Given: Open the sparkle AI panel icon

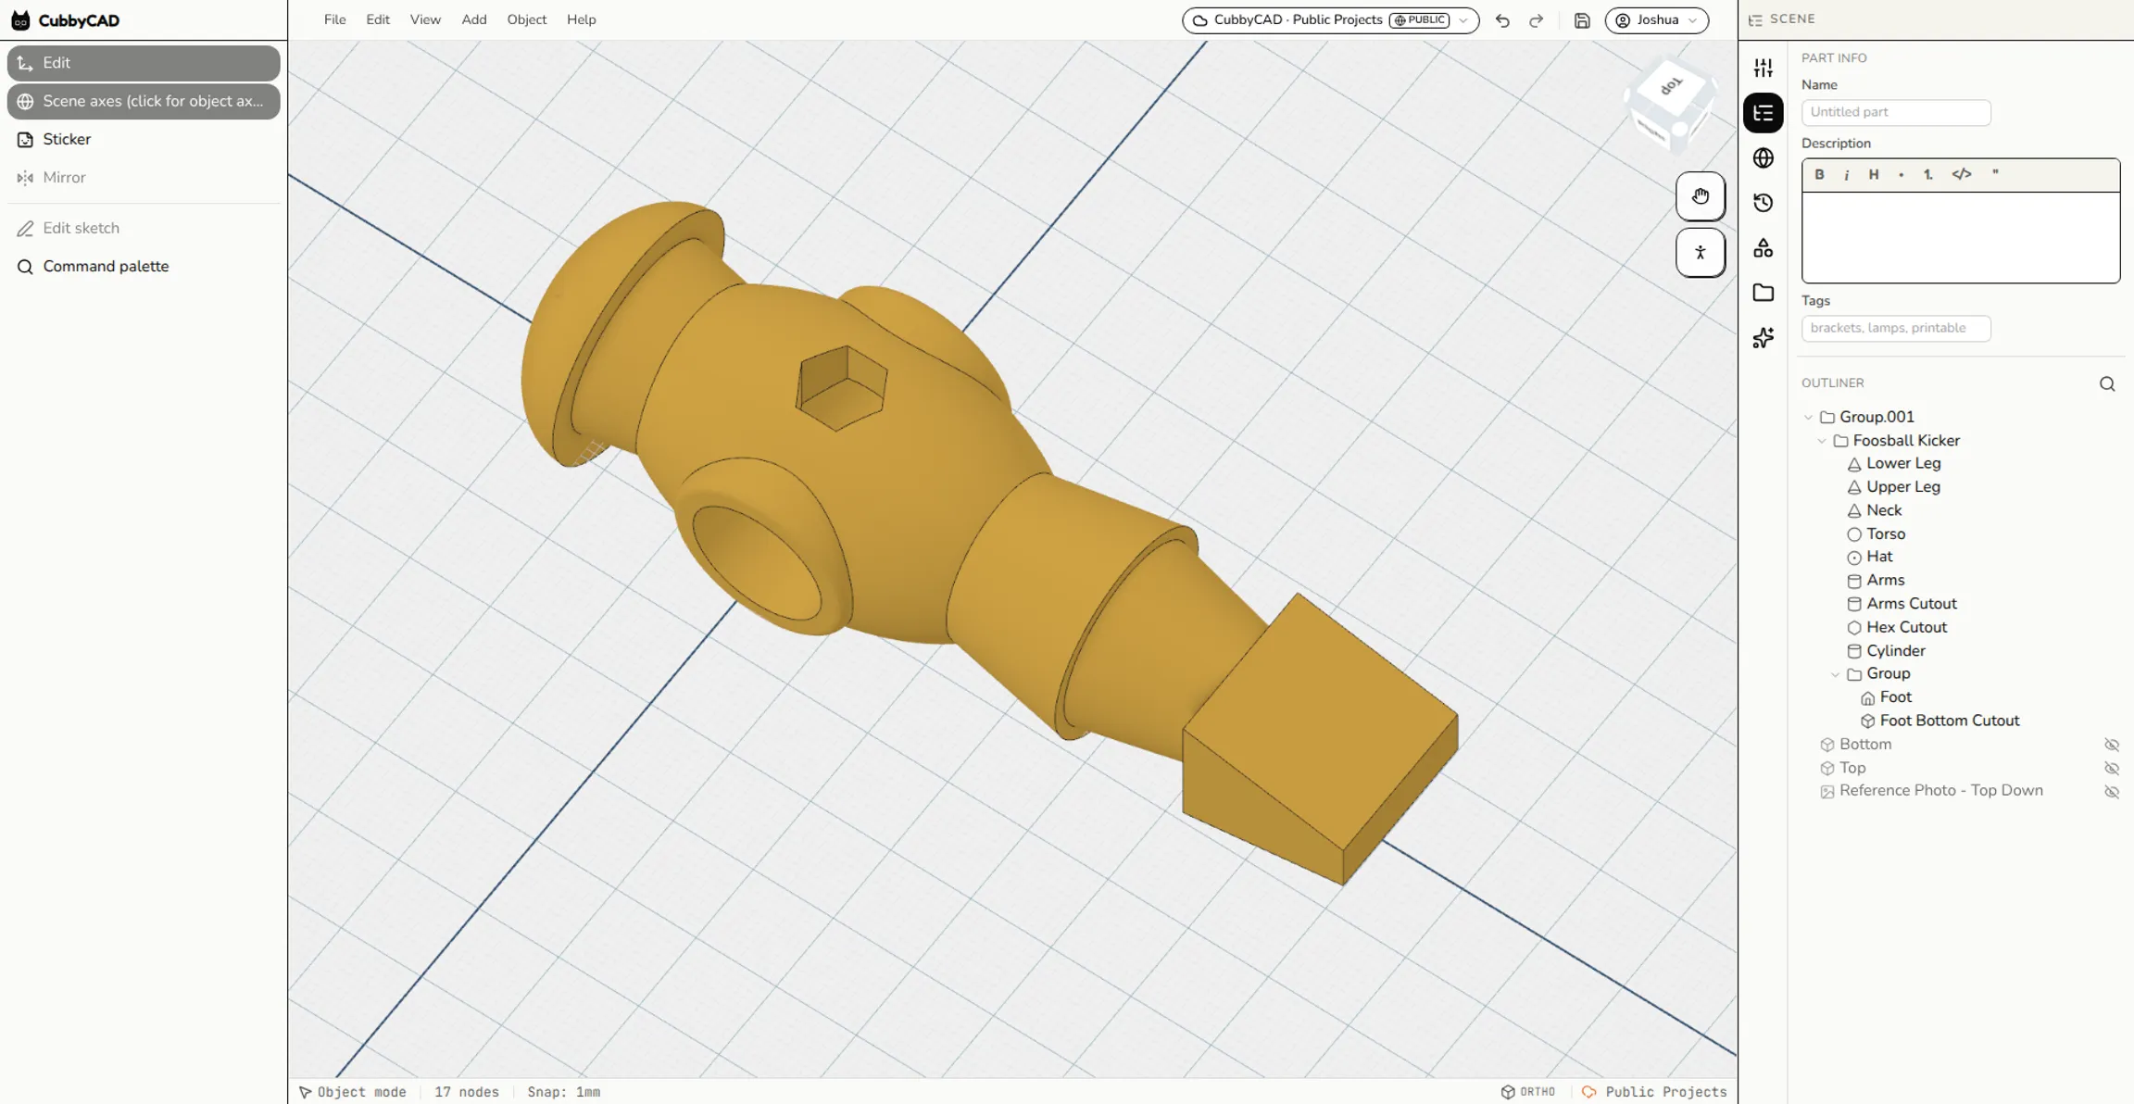Looking at the screenshot, I should (1764, 338).
